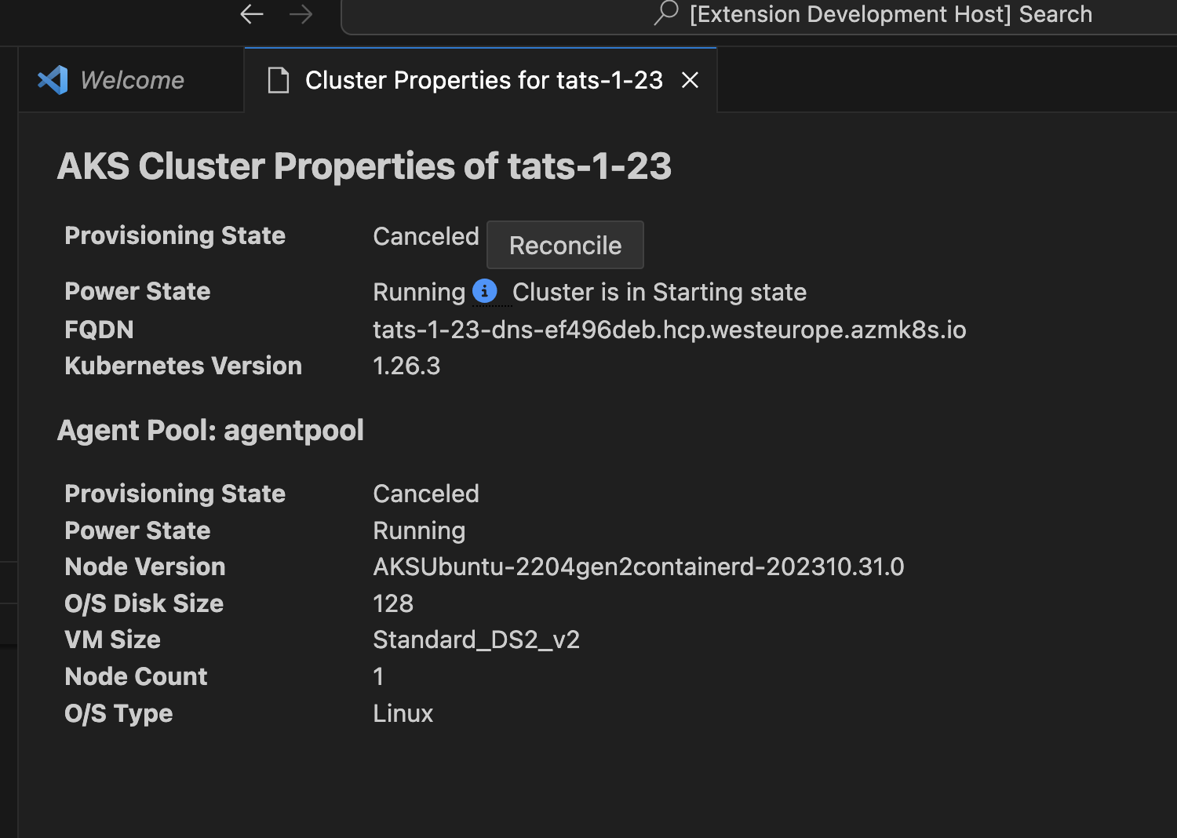The width and height of the screenshot is (1177, 838).
Task: Click the cluster Provisioning State label
Action: [175, 235]
